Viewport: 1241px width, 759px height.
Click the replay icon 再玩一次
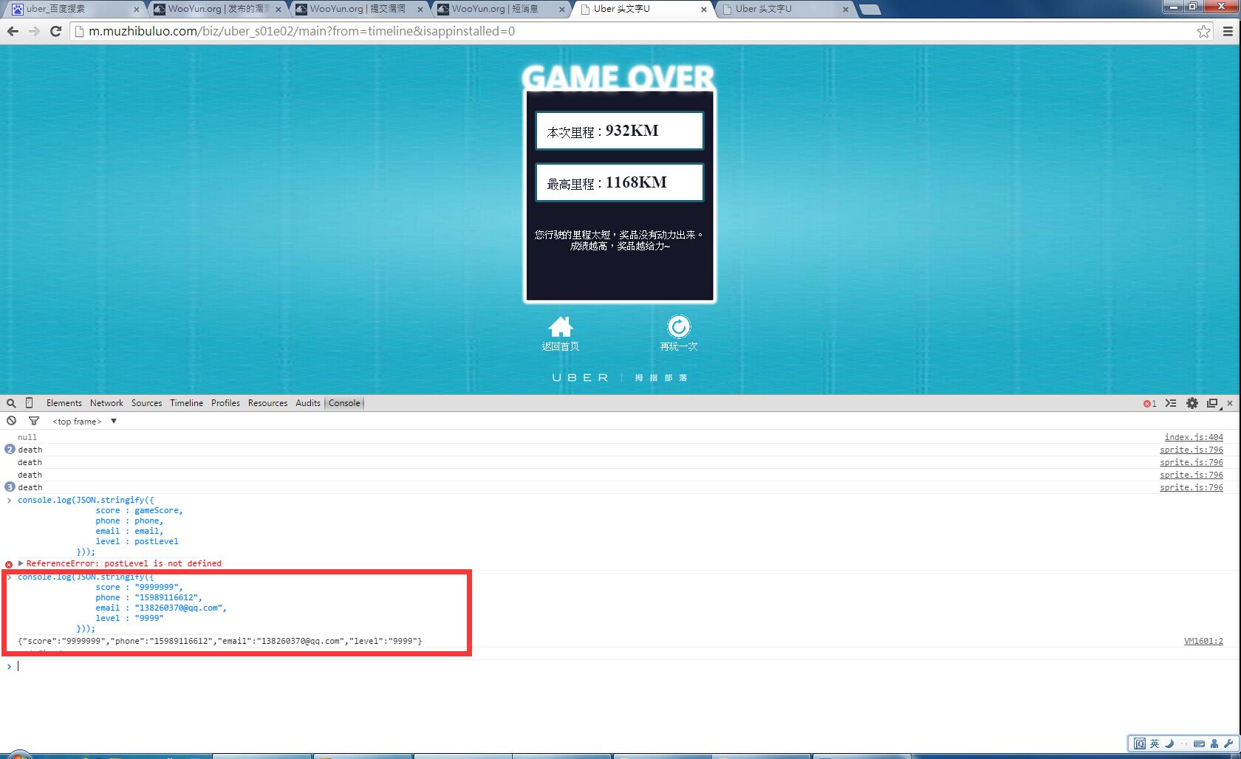[679, 334]
